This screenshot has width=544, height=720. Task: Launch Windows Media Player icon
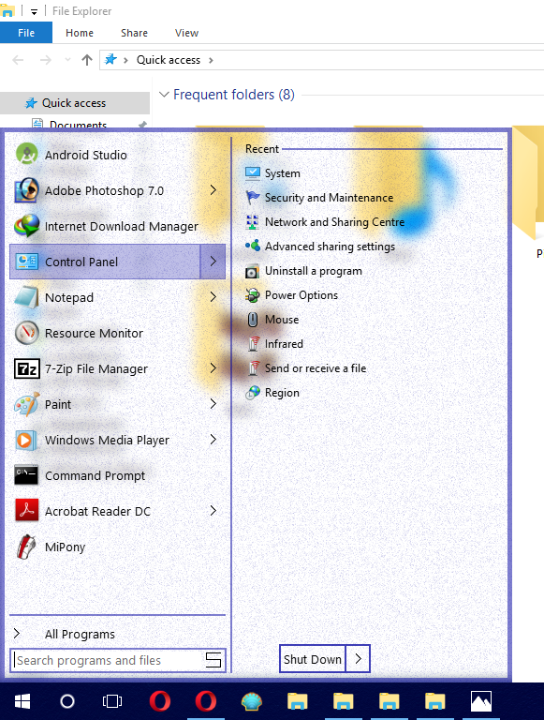(24, 440)
